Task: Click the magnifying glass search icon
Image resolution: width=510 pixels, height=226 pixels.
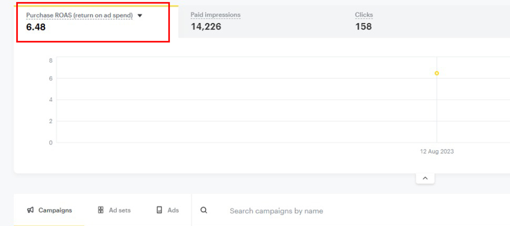Action: tap(204, 211)
